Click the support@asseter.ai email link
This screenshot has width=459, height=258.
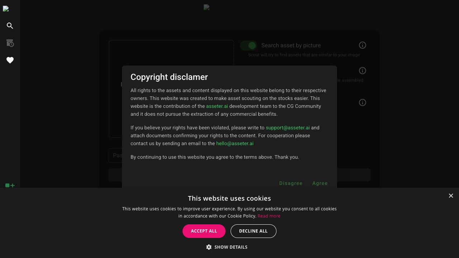click(288, 128)
